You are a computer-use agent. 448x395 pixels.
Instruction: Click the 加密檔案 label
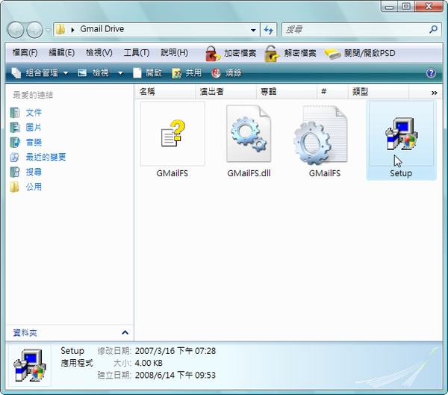(240, 53)
